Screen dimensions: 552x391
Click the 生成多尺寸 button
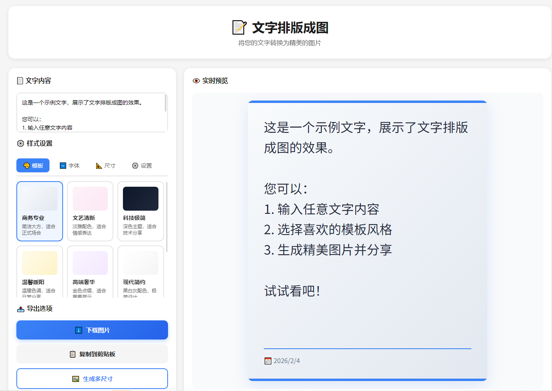click(92, 379)
